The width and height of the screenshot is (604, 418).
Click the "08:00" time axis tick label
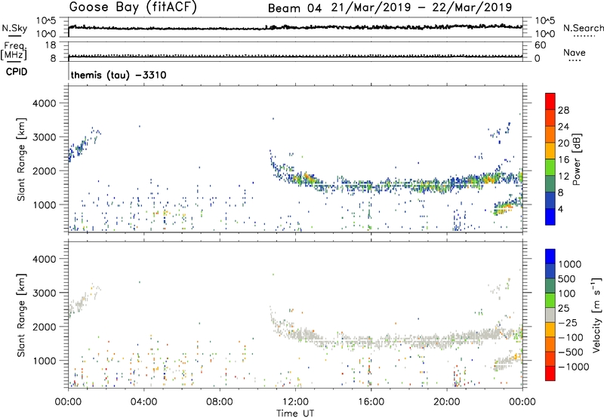pyautogui.click(x=220, y=402)
